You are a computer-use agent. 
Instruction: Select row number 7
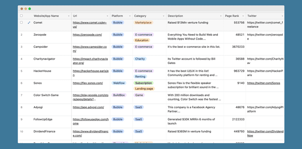tap(22, 95)
